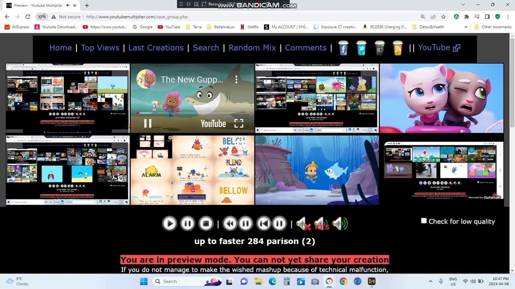Open the Facebook share icon

343,48
